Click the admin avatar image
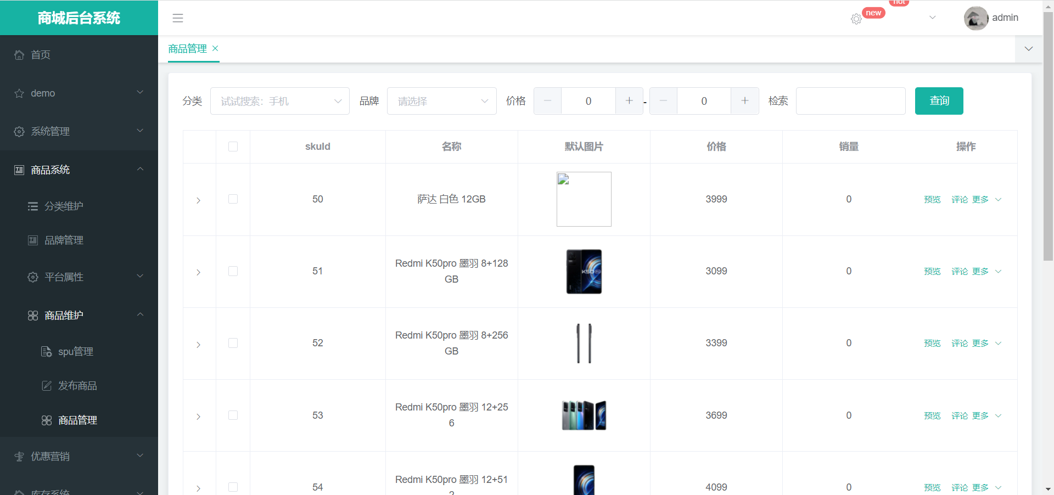The width and height of the screenshot is (1054, 495). [x=976, y=18]
